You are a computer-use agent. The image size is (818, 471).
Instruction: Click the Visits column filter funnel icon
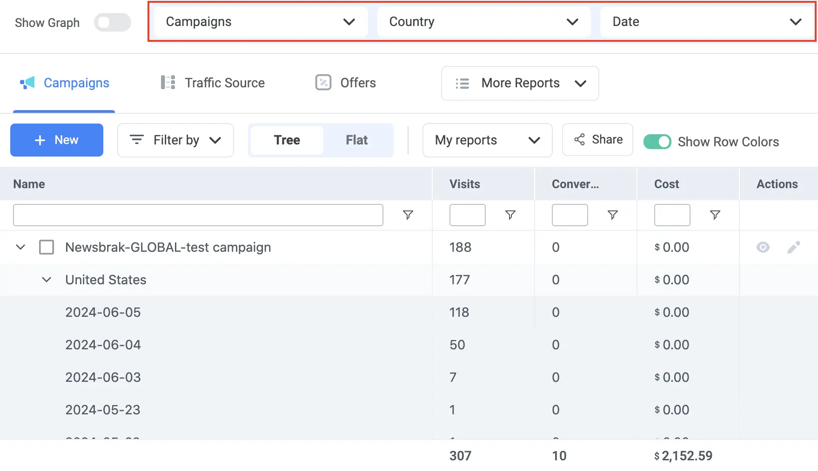click(510, 215)
